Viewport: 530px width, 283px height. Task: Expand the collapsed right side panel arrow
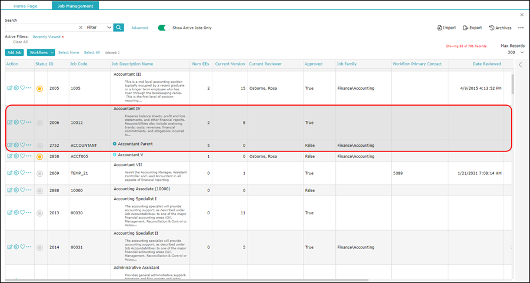point(520,65)
